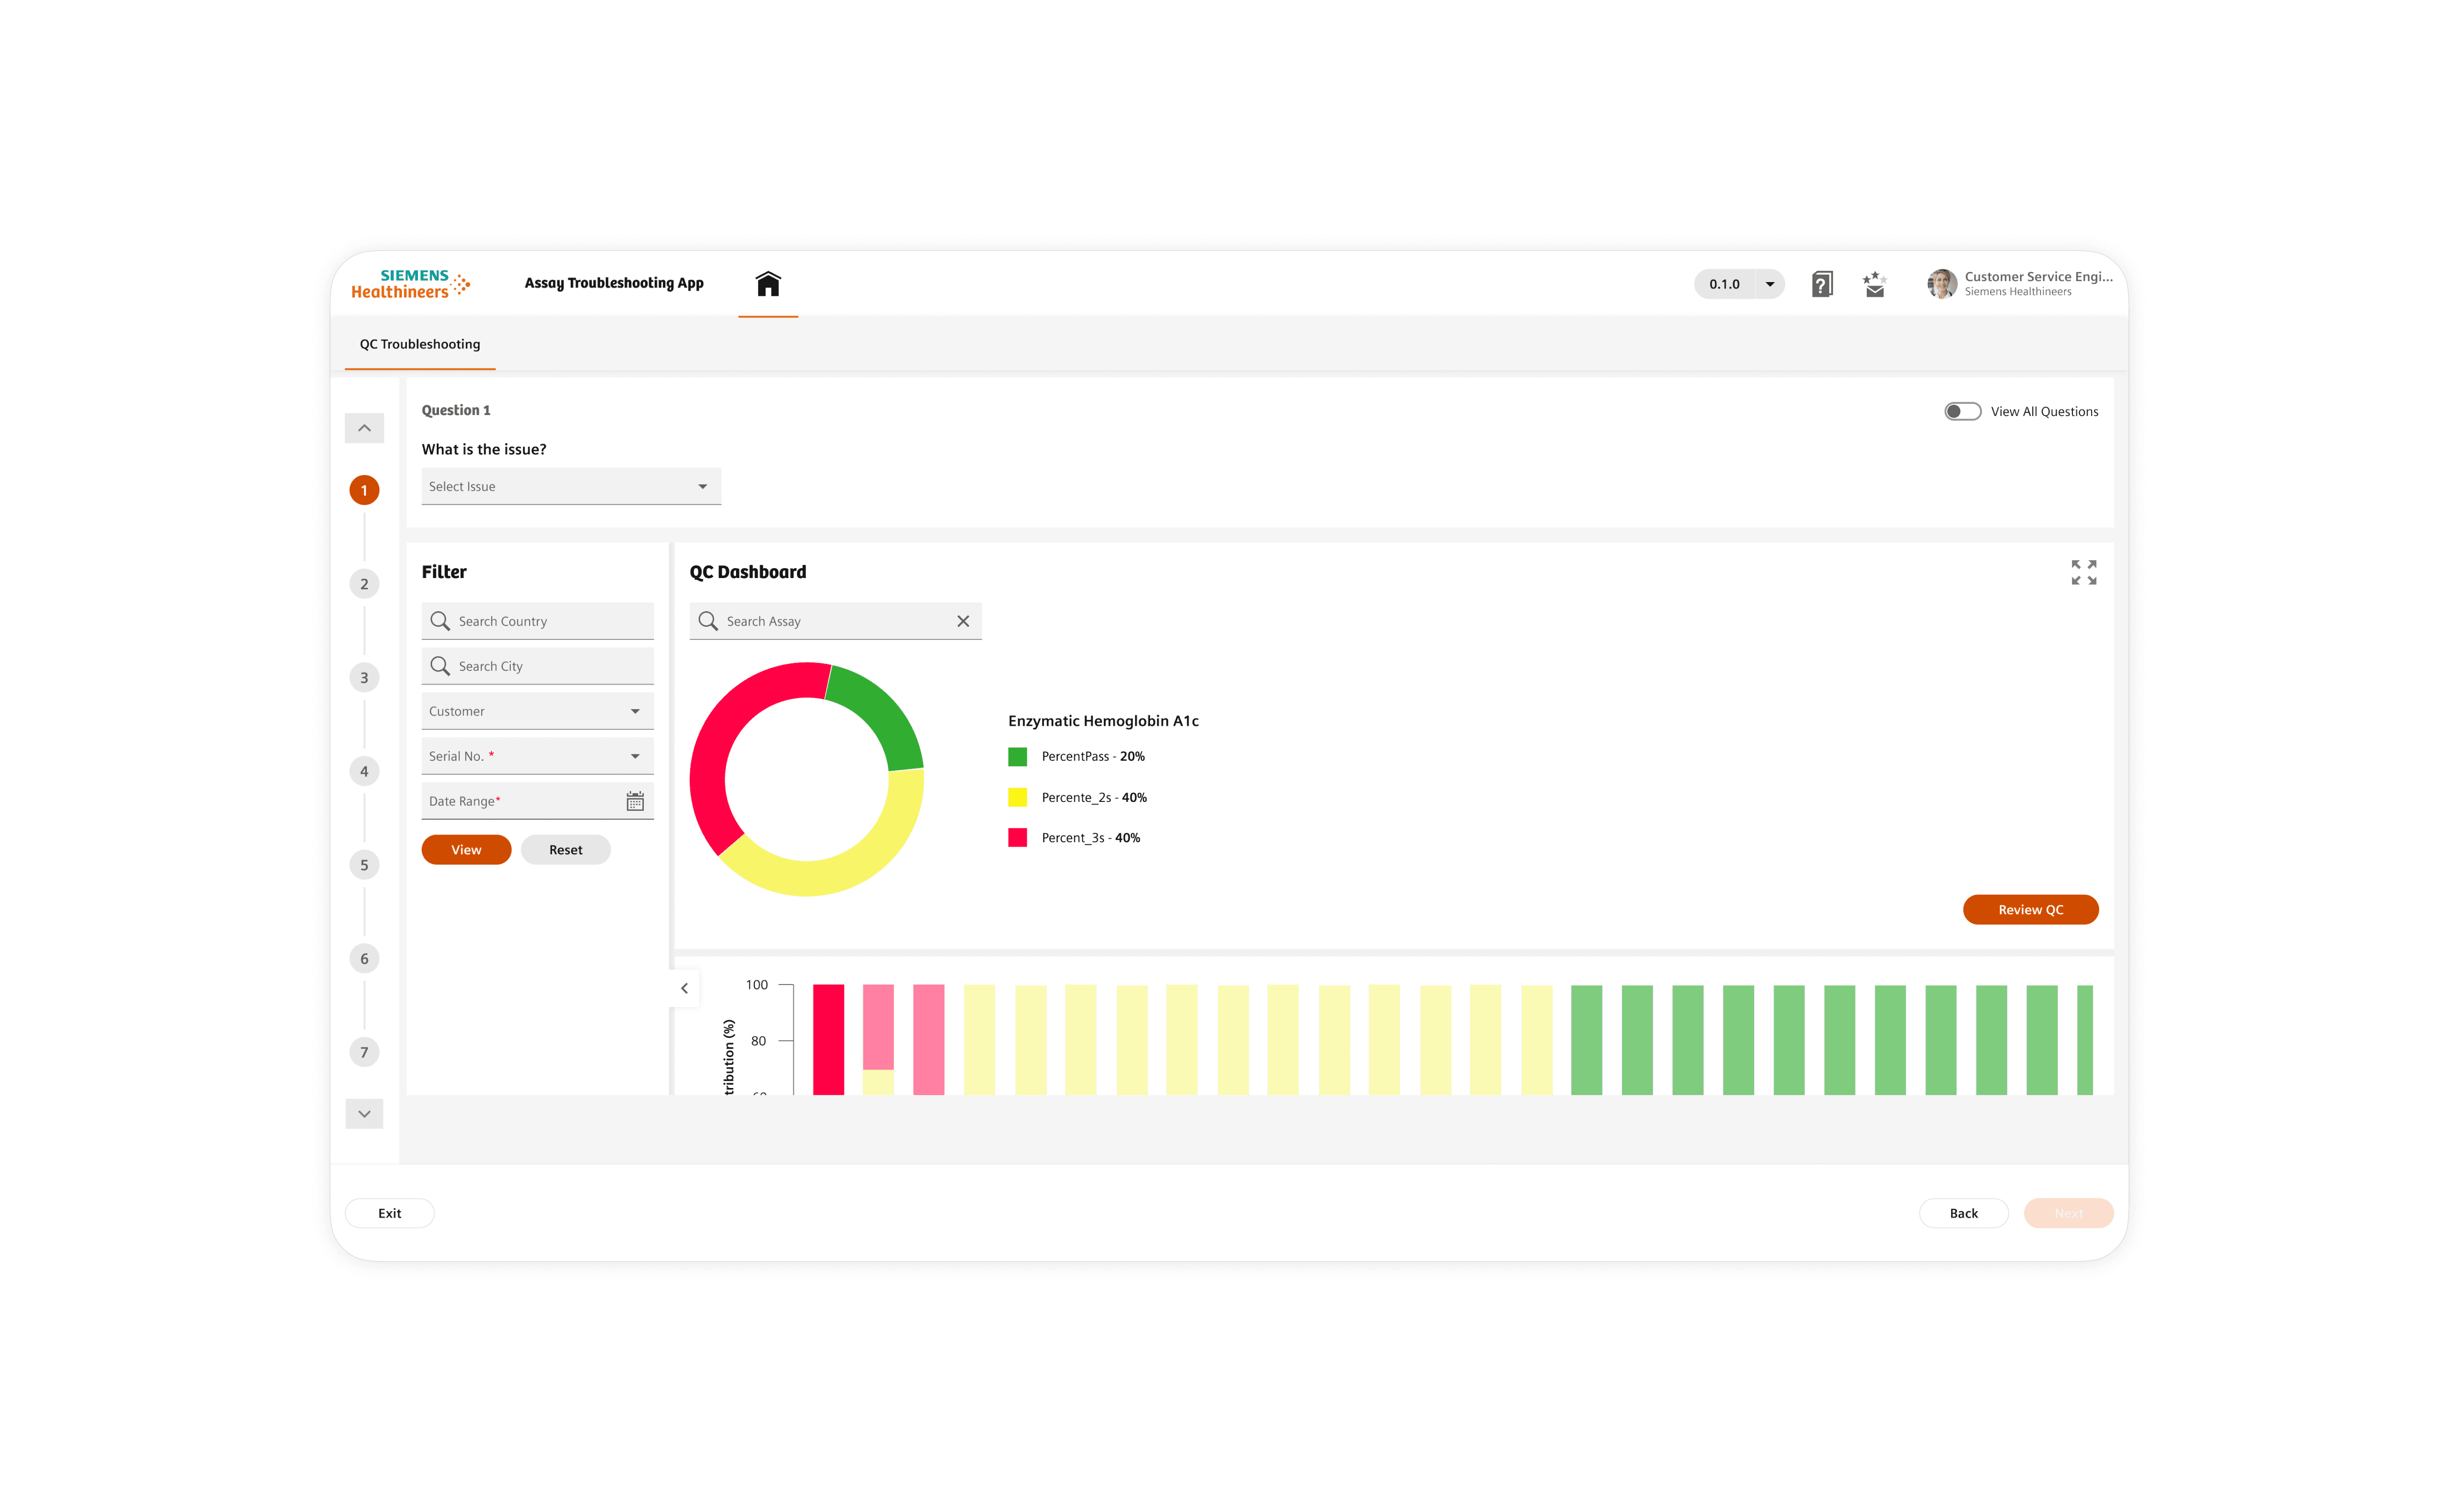This screenshot has height=1512, width=2459.
Task: Go to question step 7
Action: pyautogui.click(x=364, y=1052)
